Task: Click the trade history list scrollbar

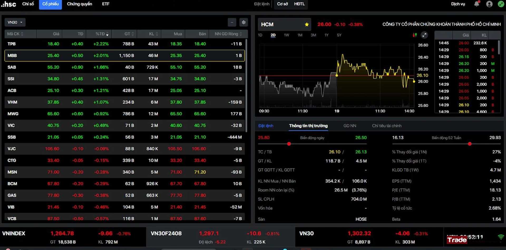Action: pyautogui.click(x=499, y=47)
